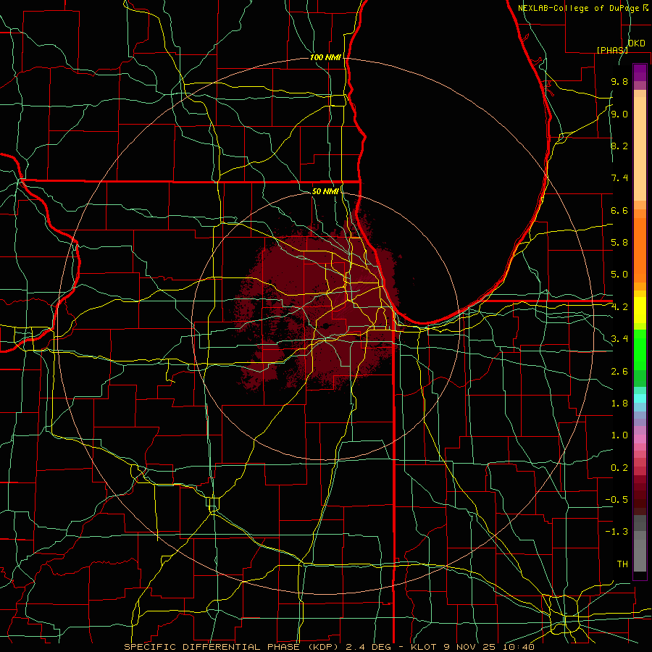Pick the yellow band of the color bar
This screenshot has width=652, height=652.
[640, 310]
